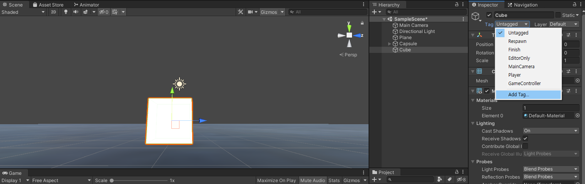Screen dimensions: 585x184
Task: Toggle scene effects (skybox) icon
Action: [85, 12]
